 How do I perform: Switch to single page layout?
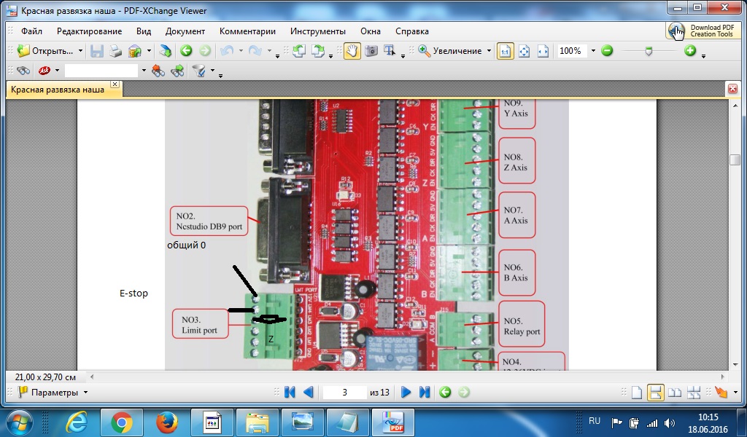click(637, 393)
